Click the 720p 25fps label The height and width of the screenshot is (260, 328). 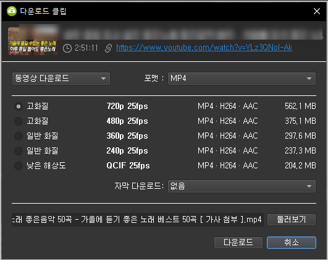coord(127,106)
